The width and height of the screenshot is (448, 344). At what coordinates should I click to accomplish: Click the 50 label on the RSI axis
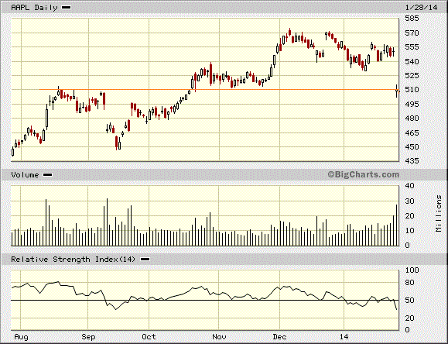[x=410, y=301]
